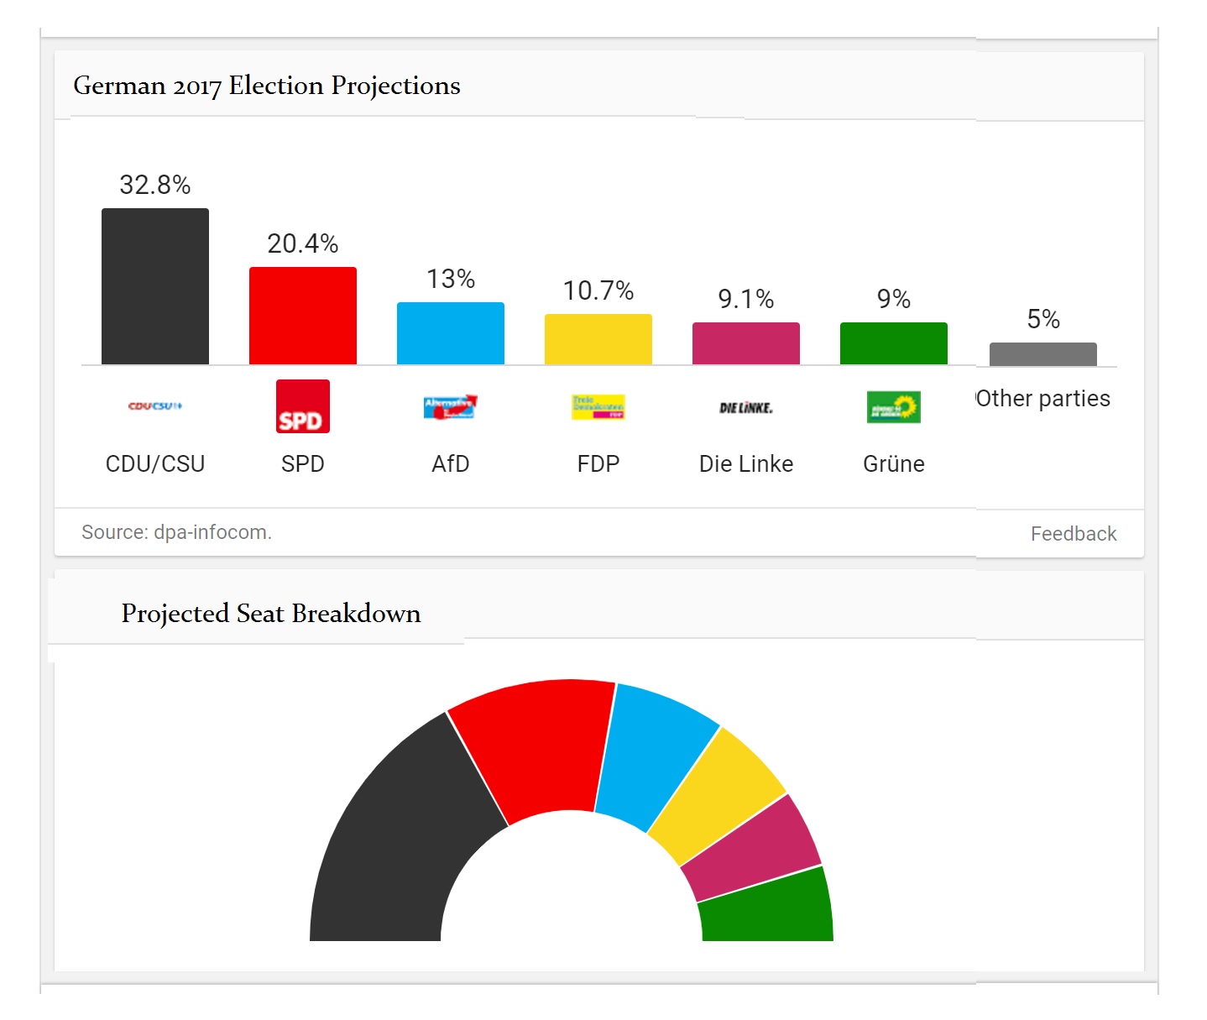The height and width of the screenshot is (1020, 1207).
Task: Select the AfD party logo
Action: tap(451, 407)
